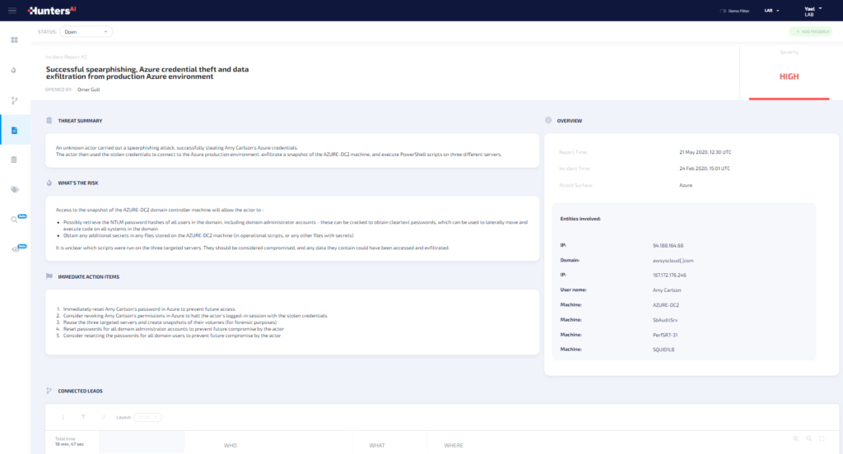Viewport: 843px width, 454px height.
Task: Click IP address 167.172.176.246
Action: (x=669, y=275)
